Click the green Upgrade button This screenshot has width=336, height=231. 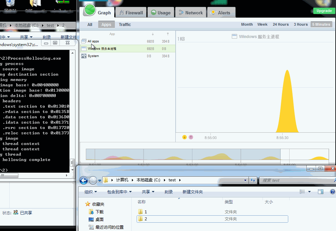click(x=324, y=11)
